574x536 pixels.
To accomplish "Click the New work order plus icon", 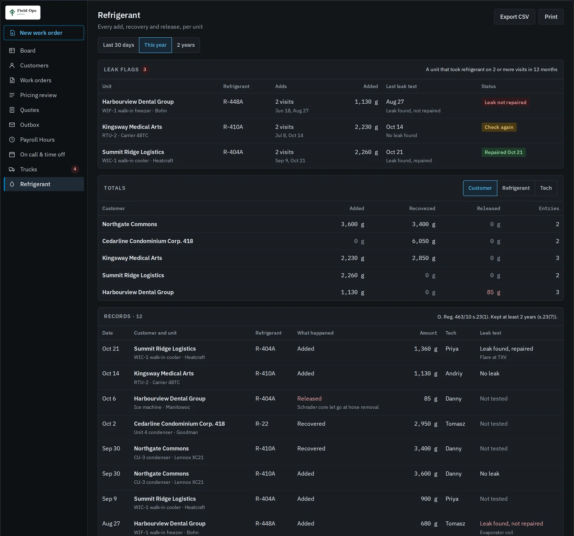I will [13, 33].
